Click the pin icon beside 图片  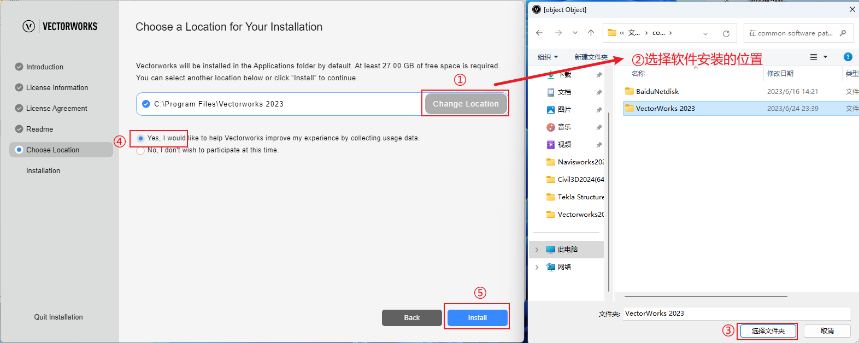(x=599, y=110)
